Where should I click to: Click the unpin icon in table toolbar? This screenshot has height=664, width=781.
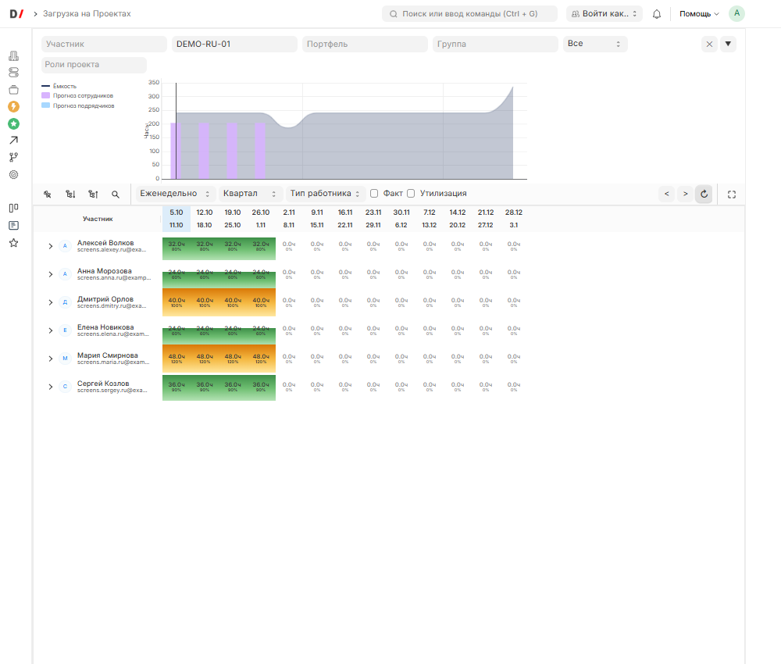pyautogui.click(x=48, y=195)
